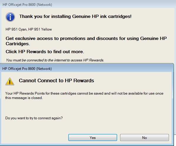Choose No to decline reconnecting
Screen dimensions: 176x146
145,137
